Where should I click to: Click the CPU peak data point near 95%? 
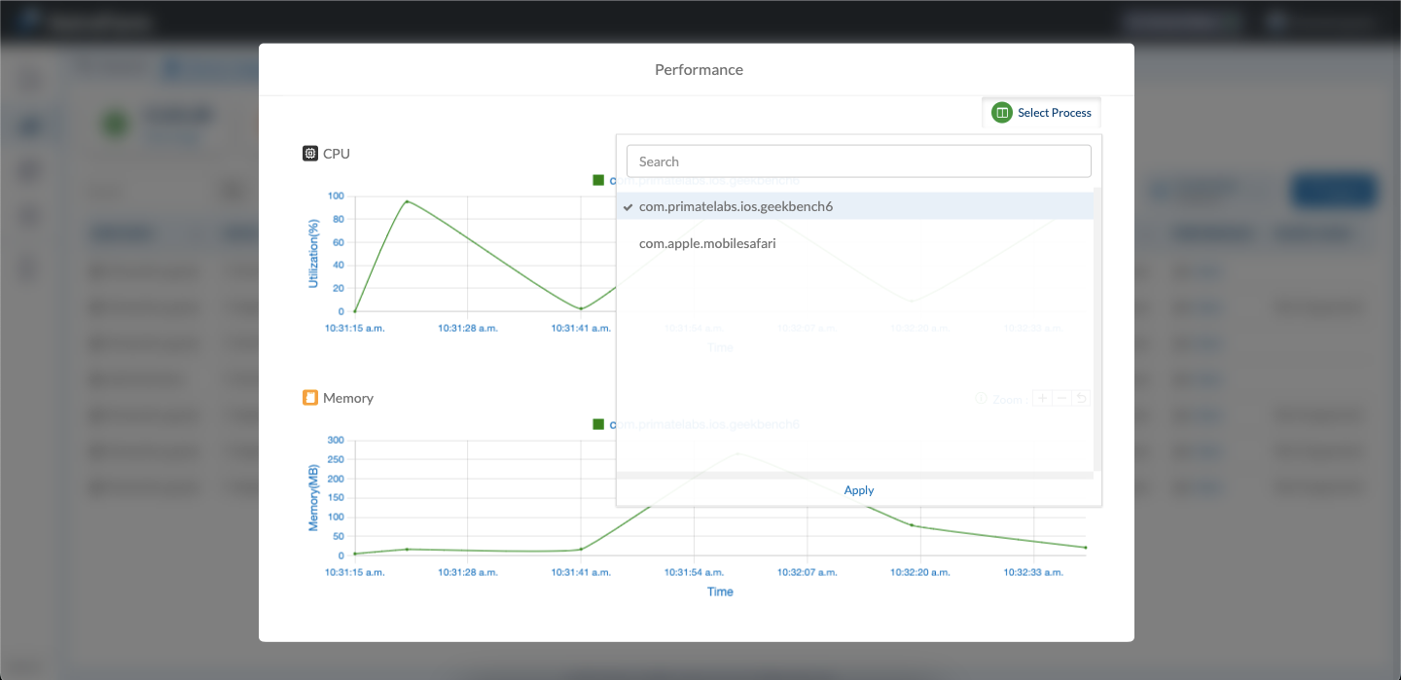407,201
